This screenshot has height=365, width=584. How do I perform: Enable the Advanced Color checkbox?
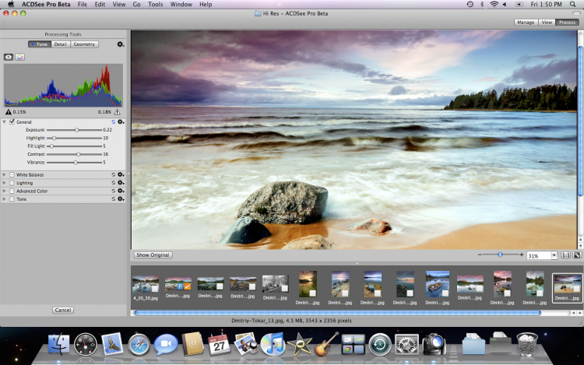click(x=12, y=191)
